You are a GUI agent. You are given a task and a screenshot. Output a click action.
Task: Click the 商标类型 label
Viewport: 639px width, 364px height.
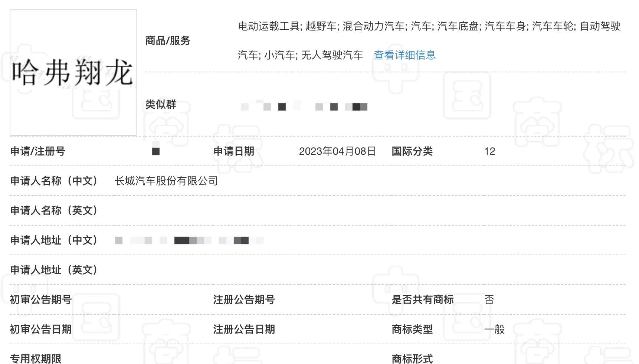click(x=412, y=329)
